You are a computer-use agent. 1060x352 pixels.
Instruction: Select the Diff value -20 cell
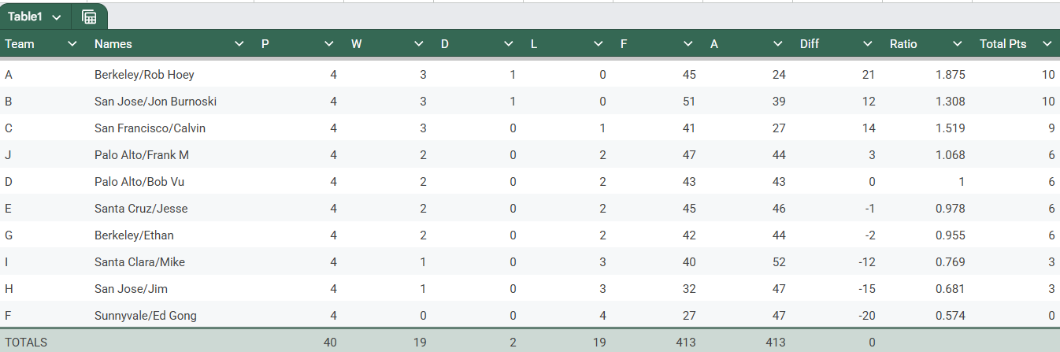pyautogui.click(x=839, y=316)
